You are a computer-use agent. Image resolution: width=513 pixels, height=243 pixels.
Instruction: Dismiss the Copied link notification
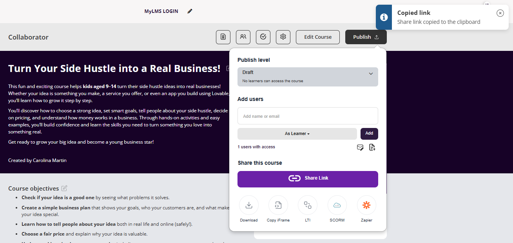(500, 13)
